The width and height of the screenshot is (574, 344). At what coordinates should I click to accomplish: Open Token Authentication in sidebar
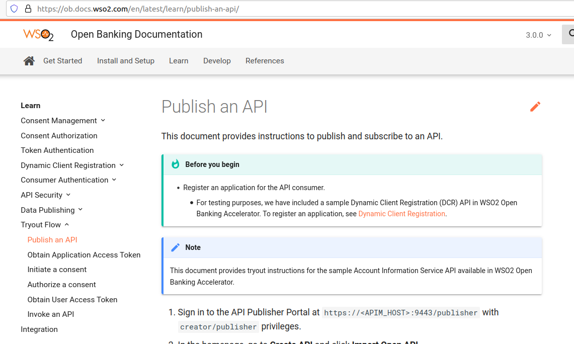click(x=57, y=150)
